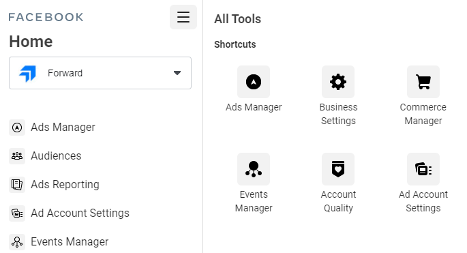Open Events Manager sidebar label
The height and width of the screenshot is (253, 467).
point(70,241)
